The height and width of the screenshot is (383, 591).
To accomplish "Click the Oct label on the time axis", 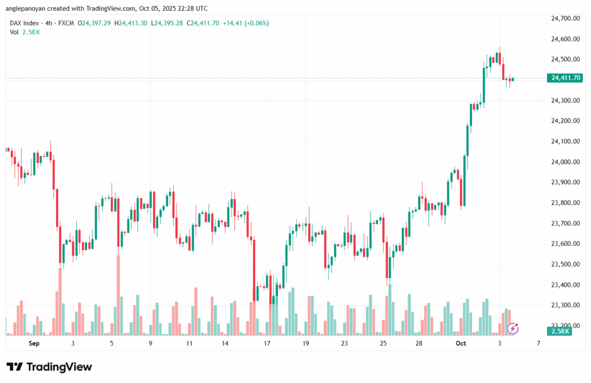I will 461,343.
